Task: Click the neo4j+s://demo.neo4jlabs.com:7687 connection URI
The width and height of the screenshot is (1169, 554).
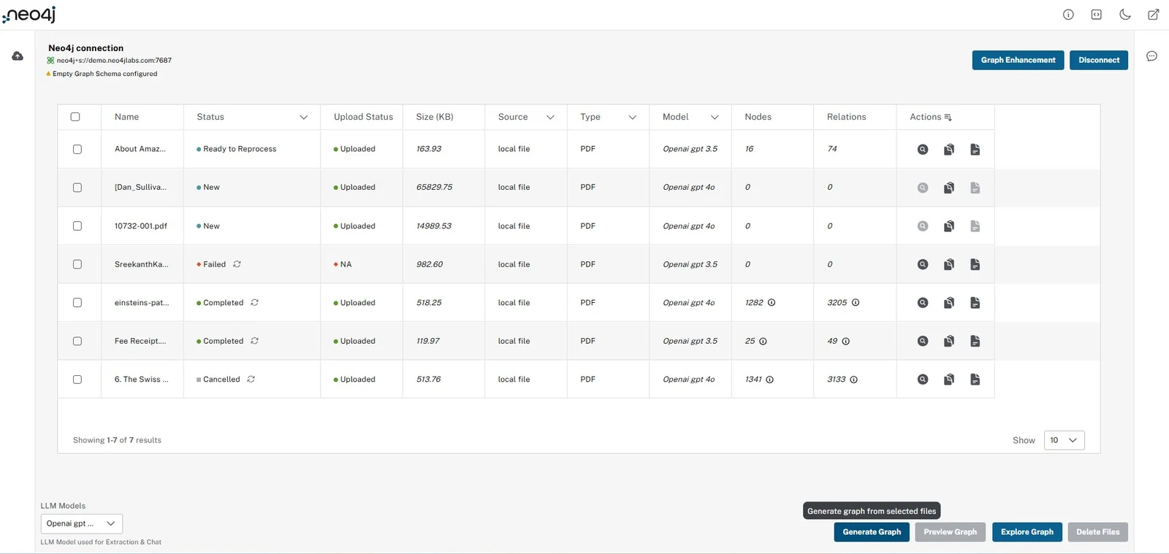Action: 114,61
